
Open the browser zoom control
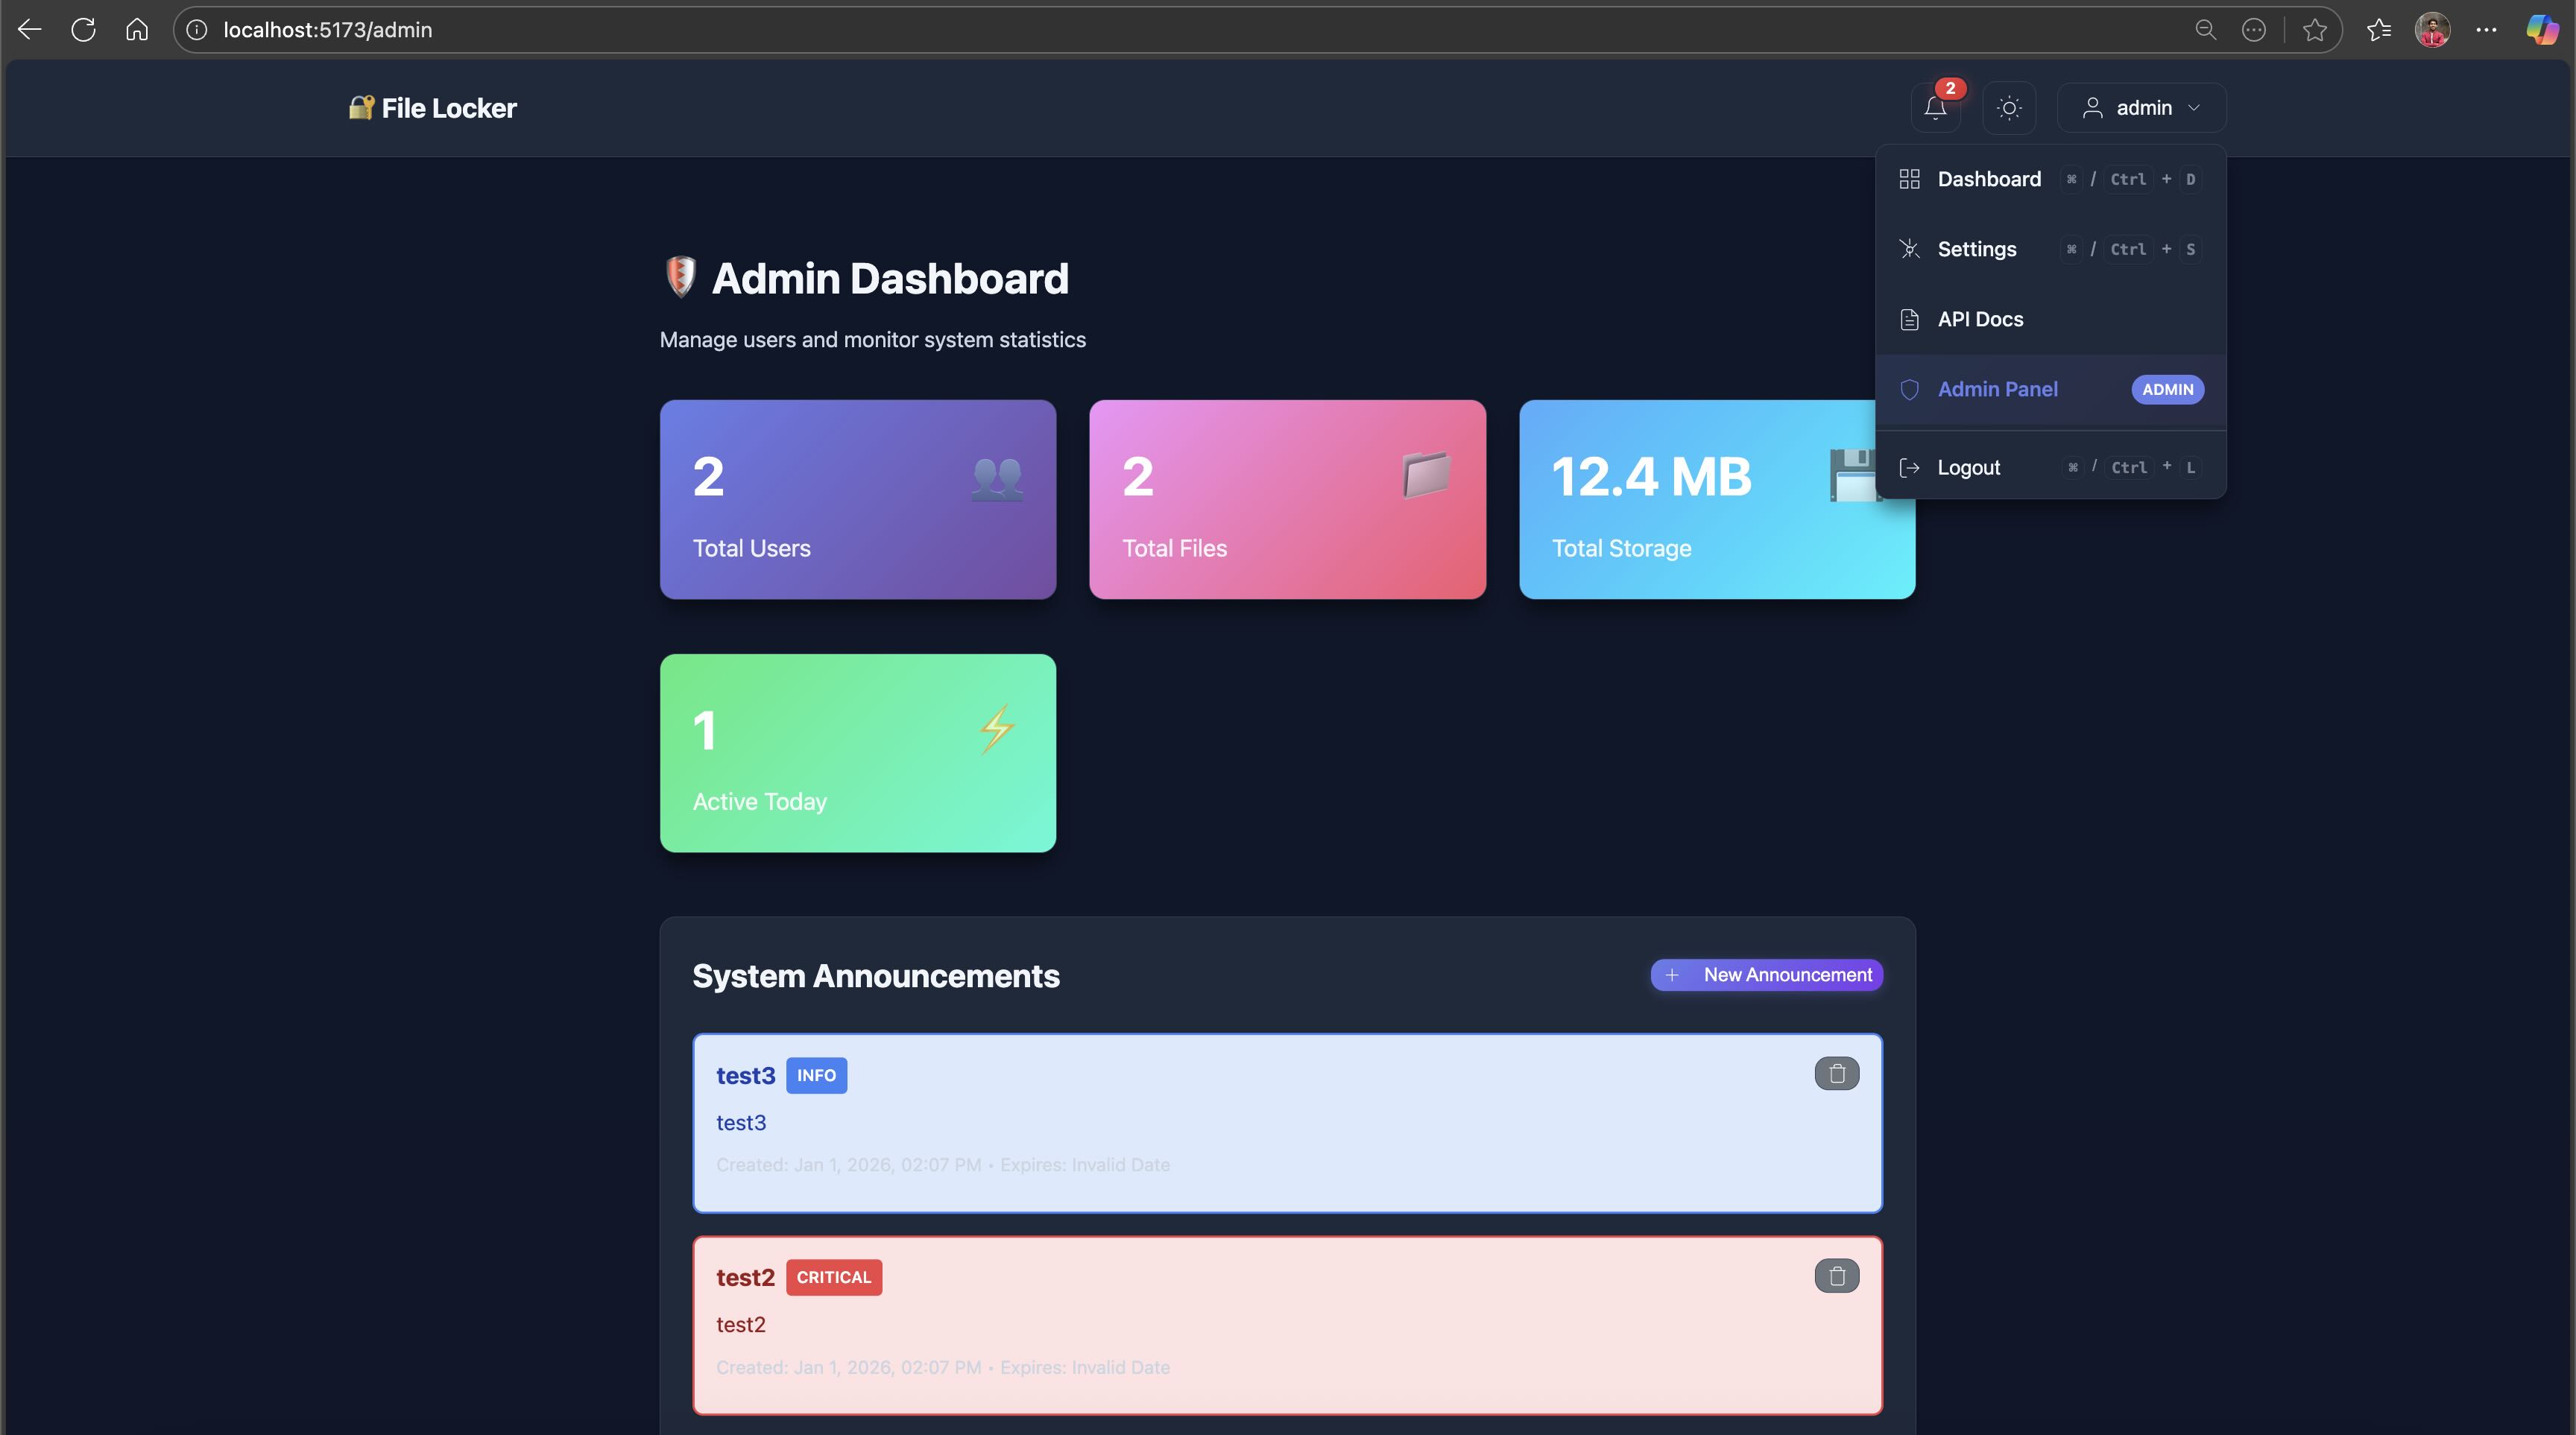pyautogui.click(x=2205, y=30)
